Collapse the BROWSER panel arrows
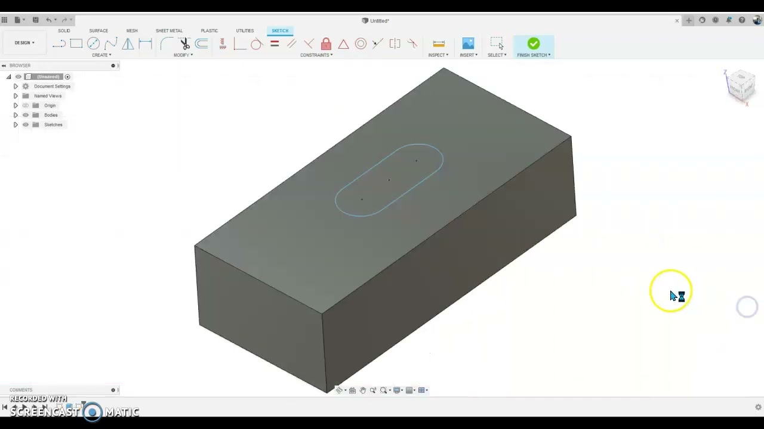The height and width of the screenshot is (429, 764). point(4,66)
